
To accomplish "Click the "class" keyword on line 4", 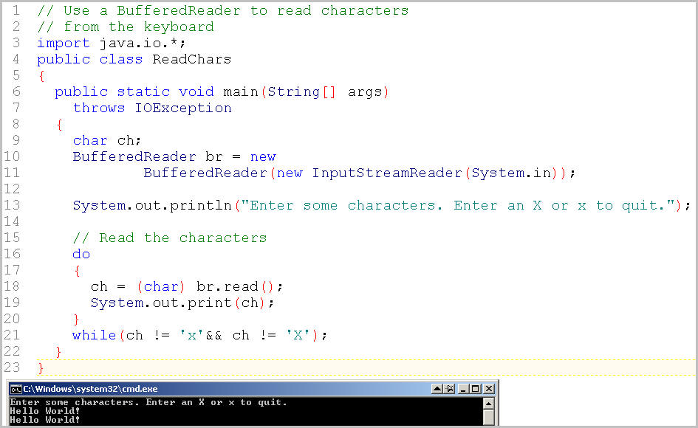I will coord(121,59).
